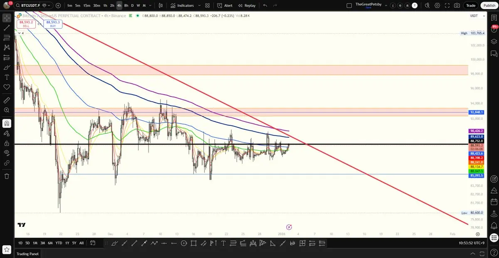This screenshot has height=258, width=499.
Task: Toggle magnet mode for drawings
Action: coord(7,123)
